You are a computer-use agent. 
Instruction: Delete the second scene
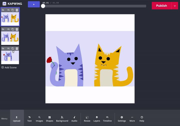click(17, 29)
